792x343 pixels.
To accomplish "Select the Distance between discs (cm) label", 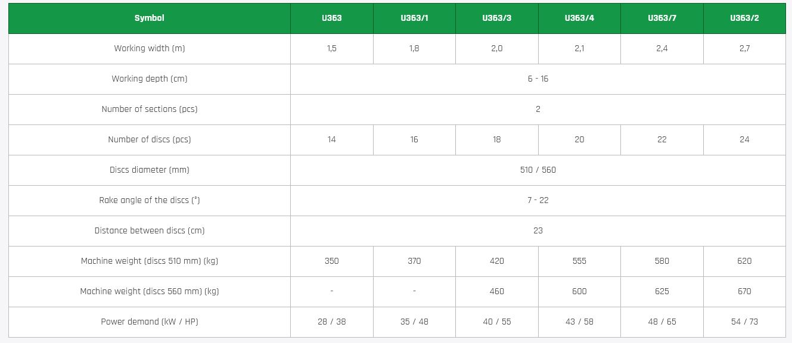I will (150, 230).
